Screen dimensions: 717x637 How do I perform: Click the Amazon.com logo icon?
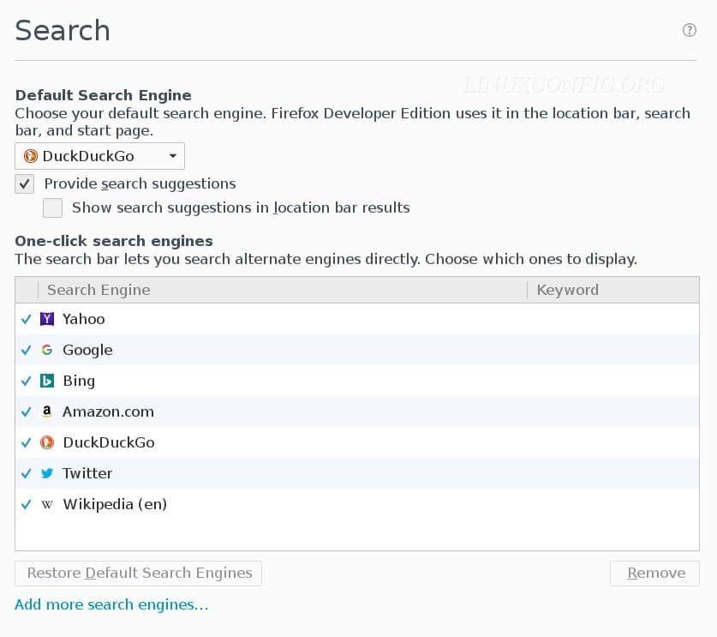[x=47, y=412]
